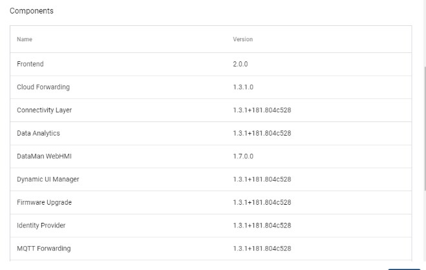Viewport: 426px width, 270px height.
Task: Click the Firmware Upgrade version value
Action: pyautogui.click(x=262, y=202)
